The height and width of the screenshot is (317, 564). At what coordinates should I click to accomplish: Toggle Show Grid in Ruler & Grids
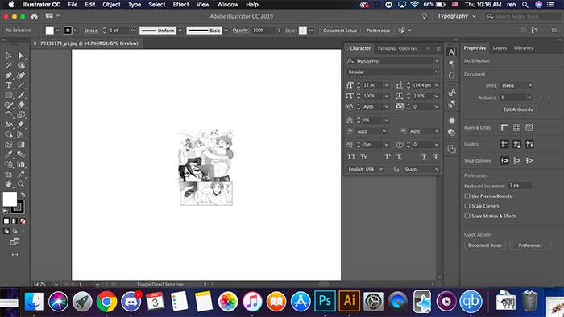[517, 127]
